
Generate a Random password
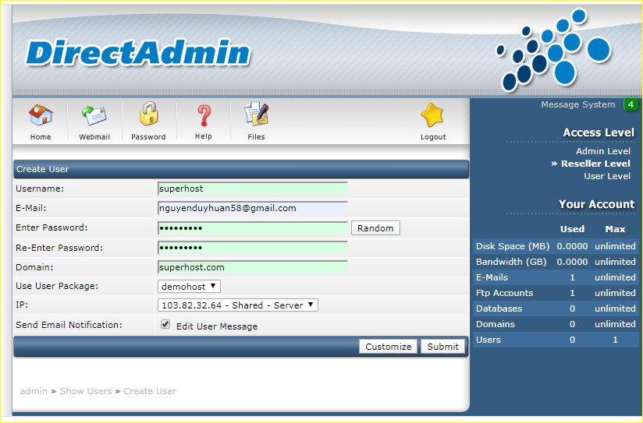coord(375,228)
